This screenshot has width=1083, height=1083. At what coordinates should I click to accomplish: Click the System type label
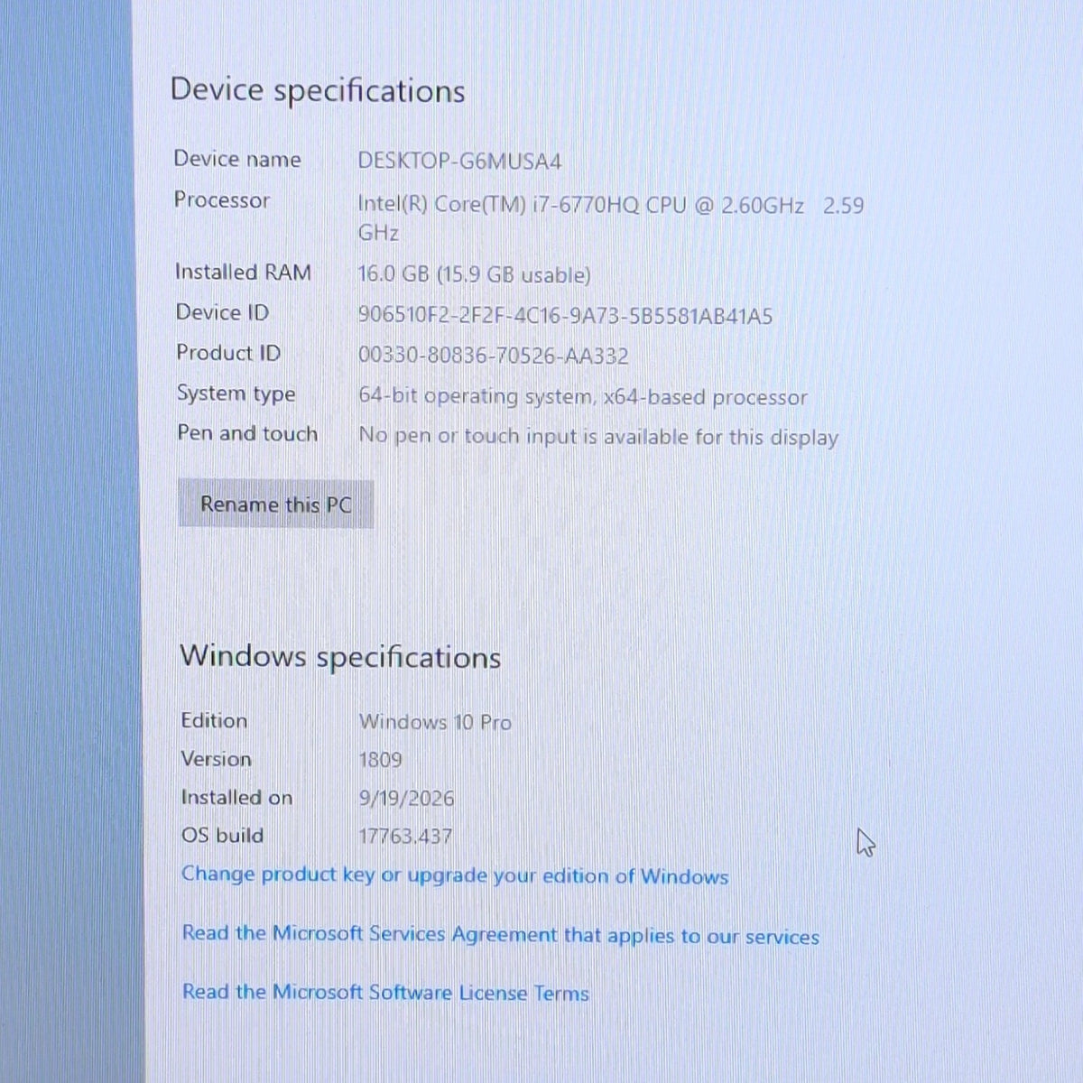(236, 394)
